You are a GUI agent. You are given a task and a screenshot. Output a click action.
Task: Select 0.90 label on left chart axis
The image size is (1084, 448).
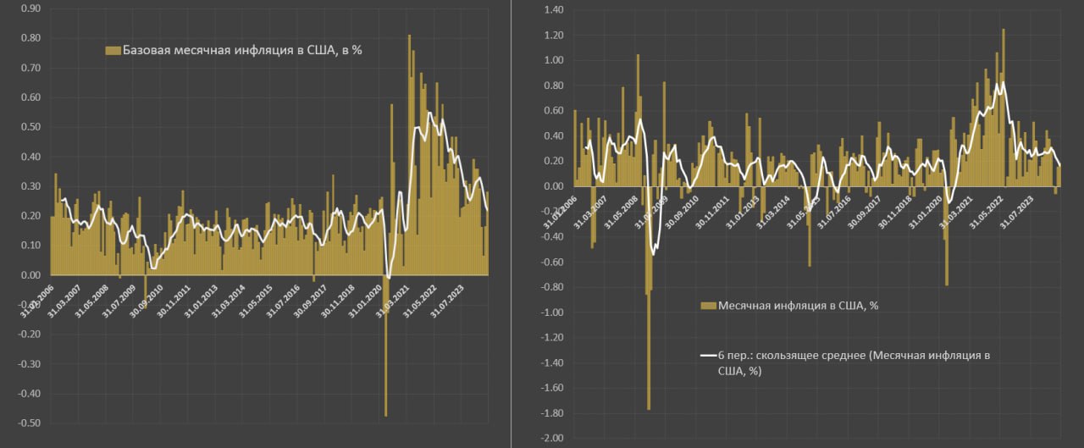coord(30,8)
